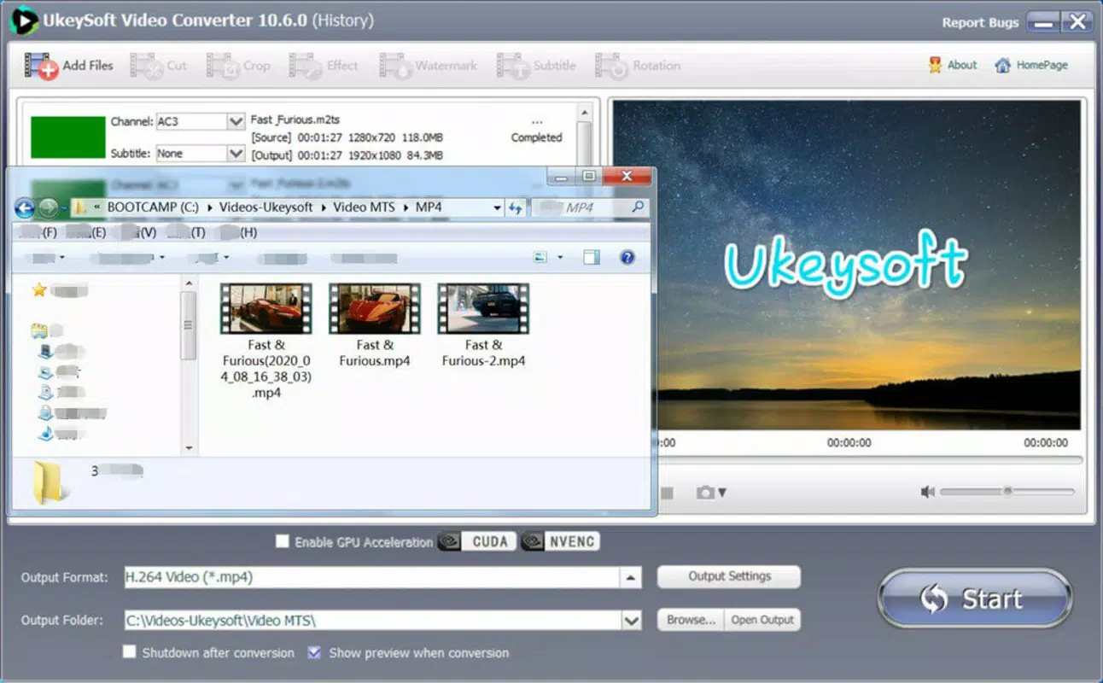Click the Add Files toolbar icon
1103x683 pixels.
pos(41,66)
